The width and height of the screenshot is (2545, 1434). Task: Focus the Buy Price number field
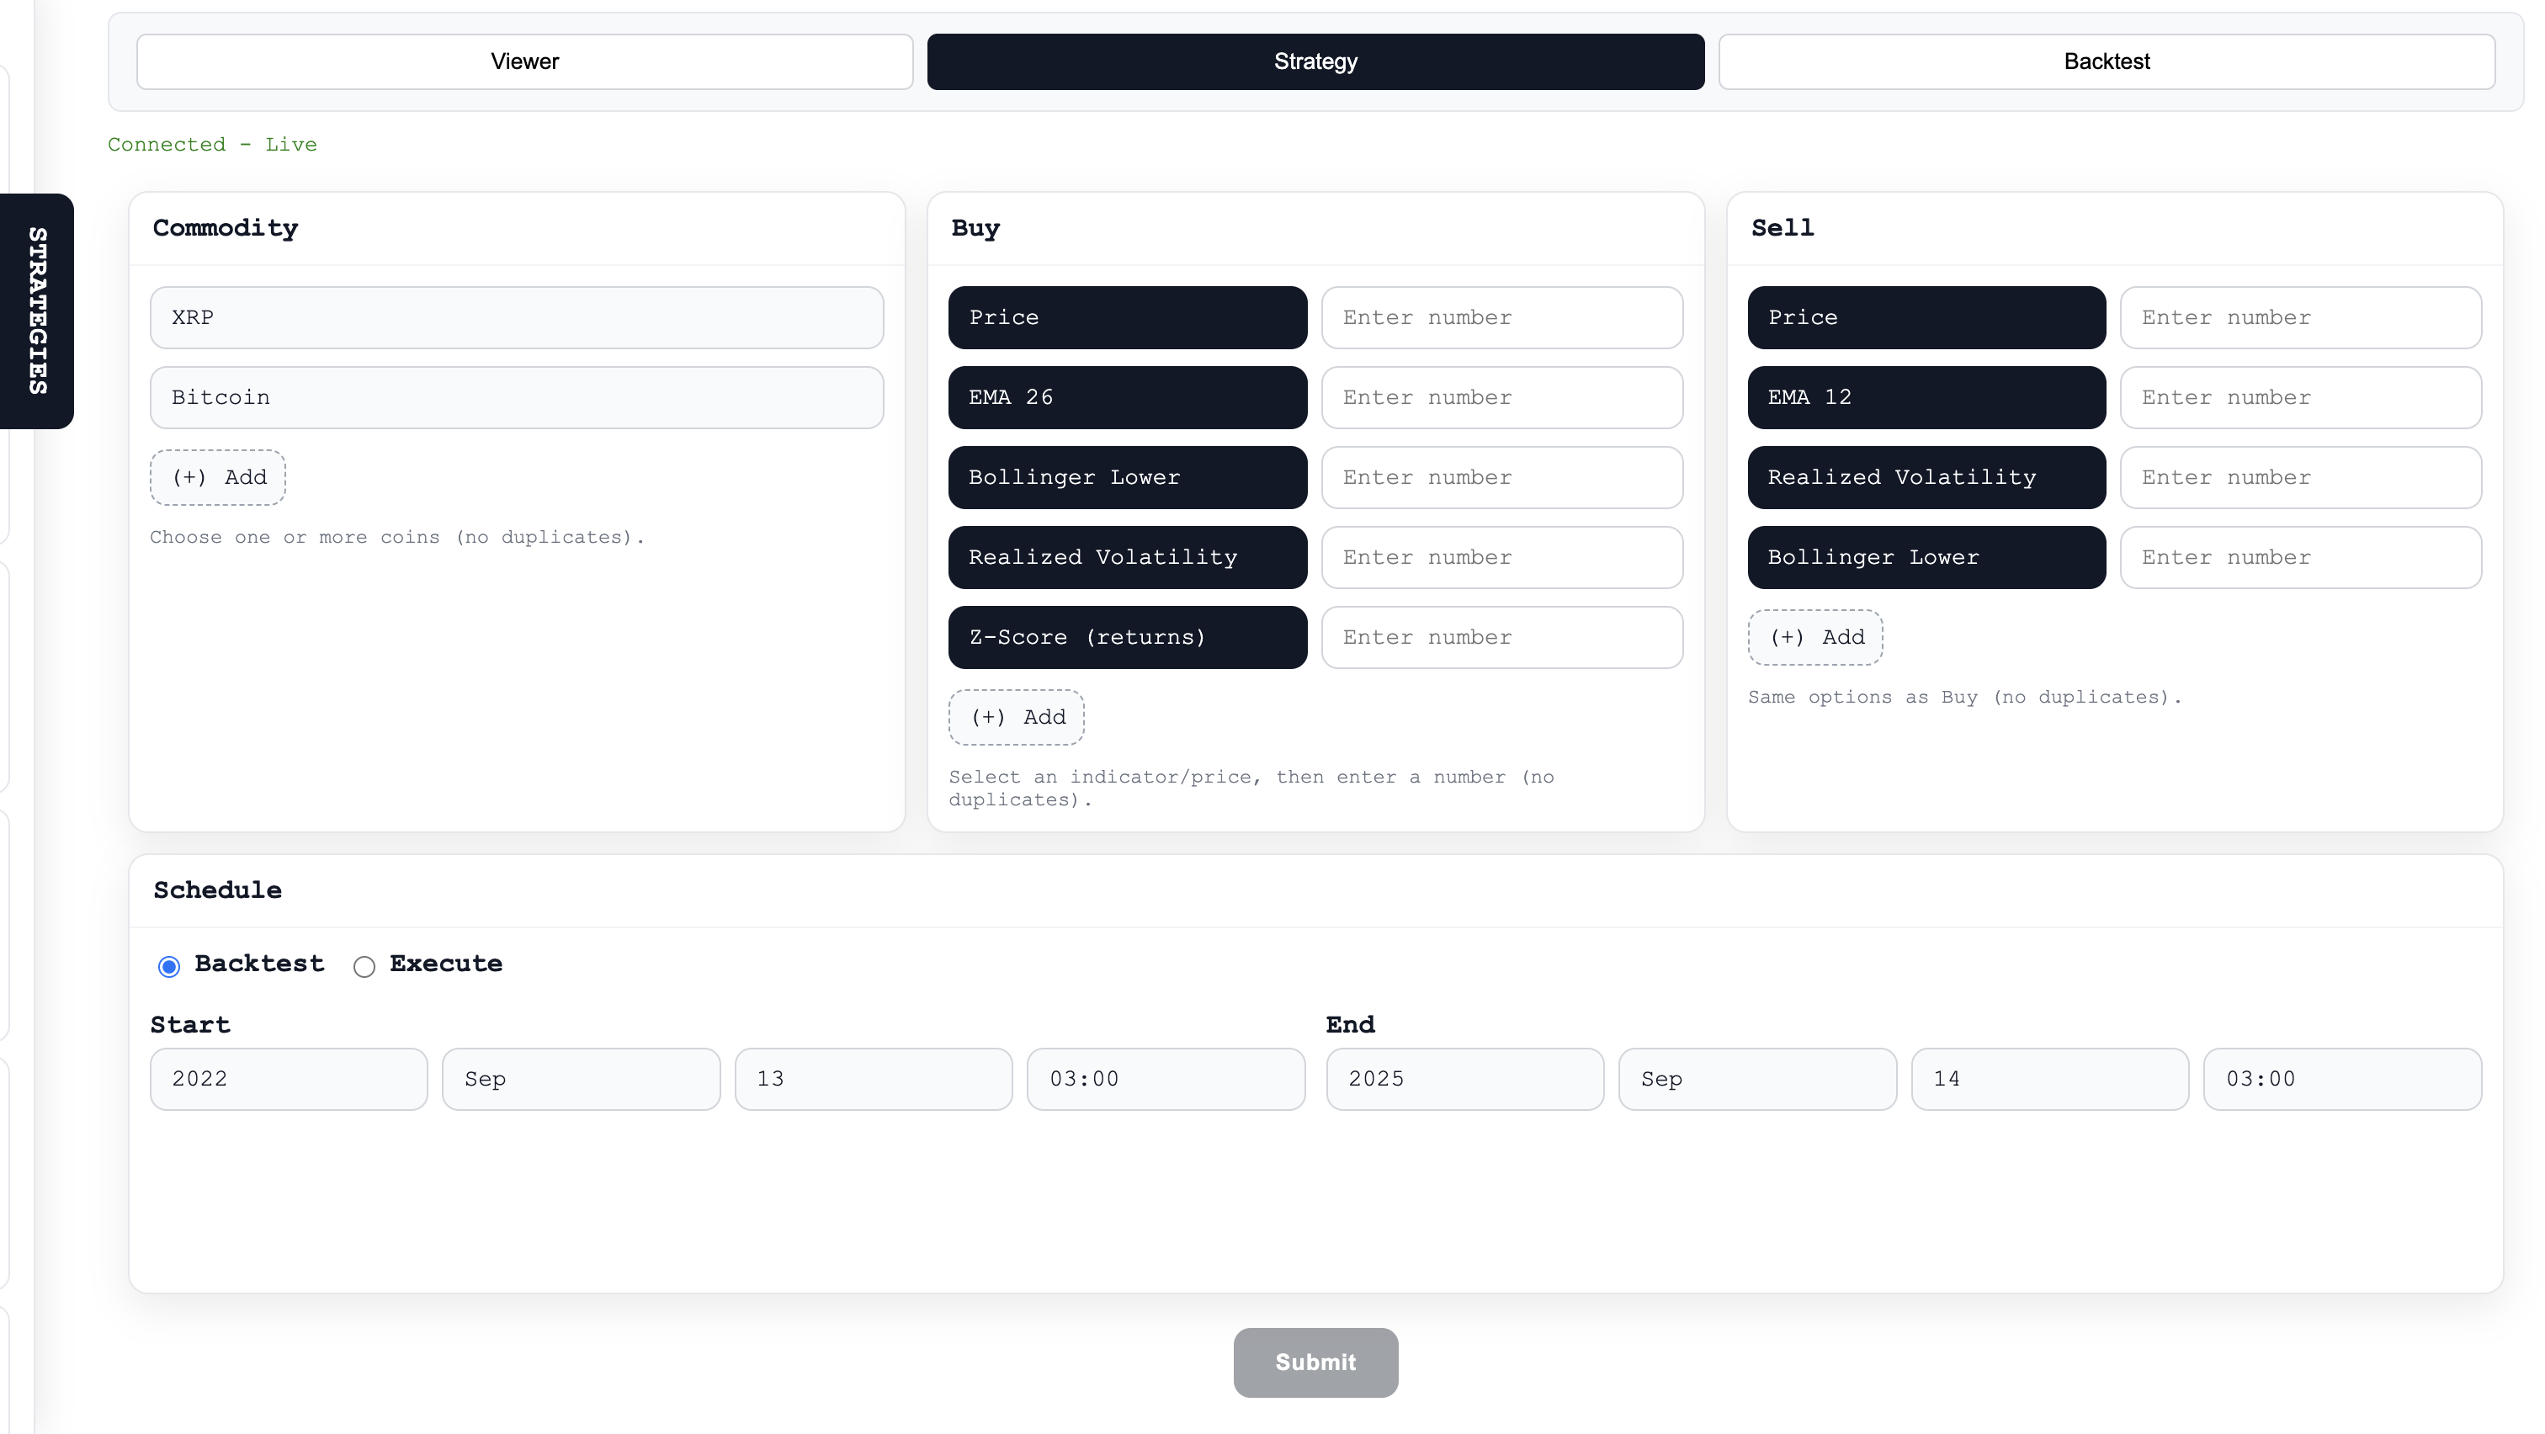tap(1501, 318)
